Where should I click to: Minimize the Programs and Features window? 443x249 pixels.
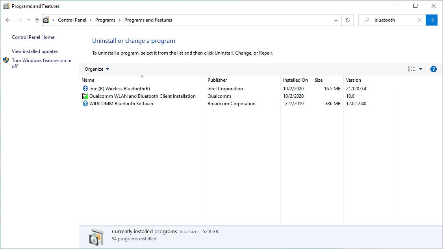397,6
